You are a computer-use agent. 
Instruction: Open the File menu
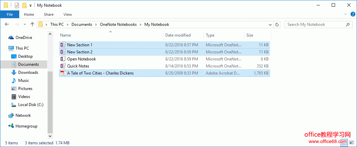point(10,14)
